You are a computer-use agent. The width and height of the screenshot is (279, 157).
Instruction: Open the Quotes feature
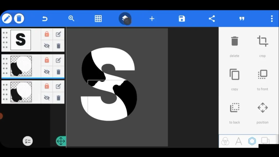tap(242, 19)
